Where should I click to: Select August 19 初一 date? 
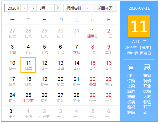click(x=44, y=81)
